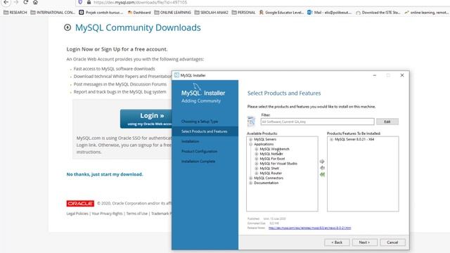Screen dimensions: 450x253
Task: Click the Next button in installer
Action: point(364,242)
